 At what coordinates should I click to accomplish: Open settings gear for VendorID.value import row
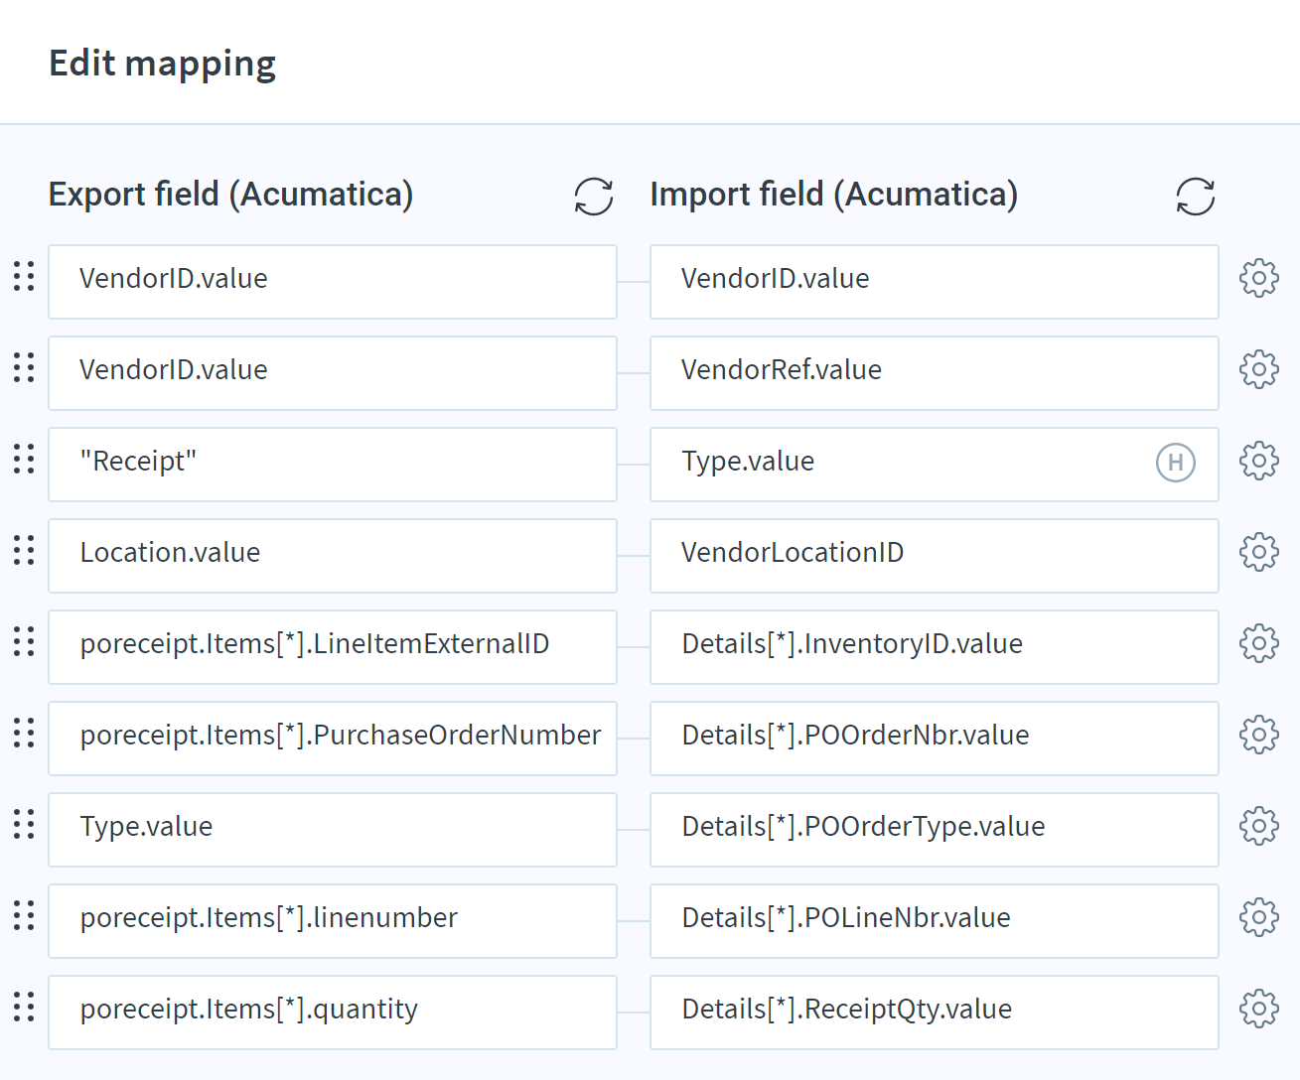pos(1259,278)
